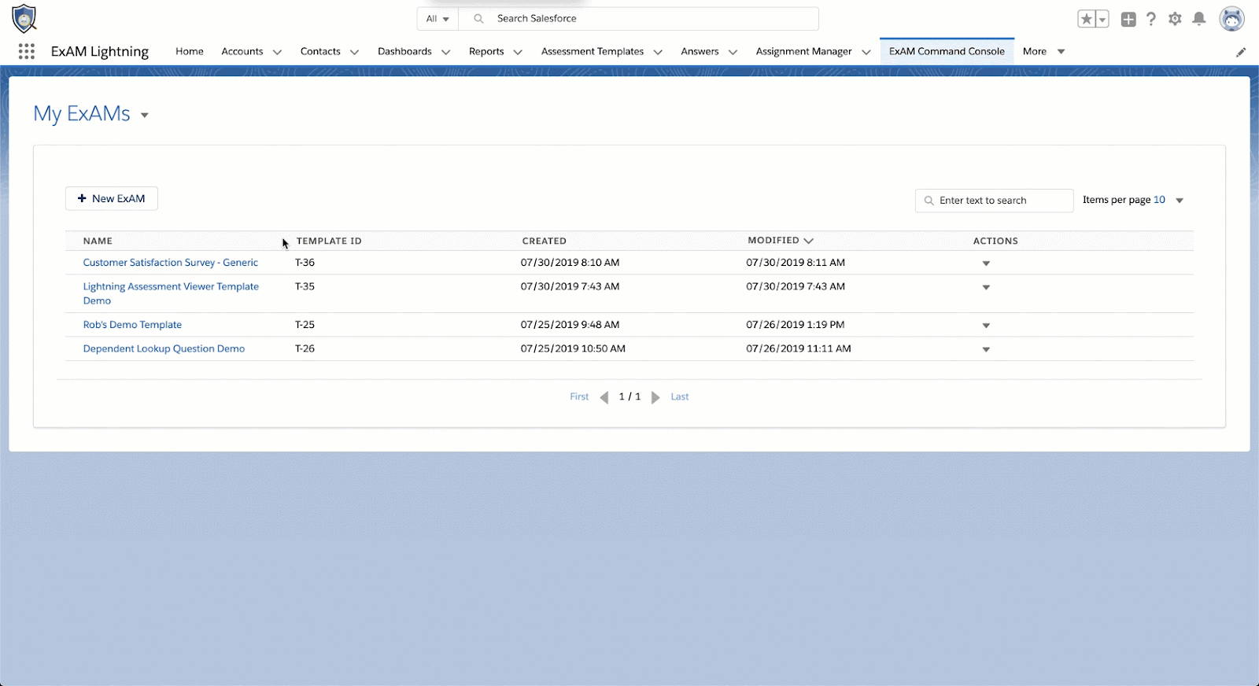Open Customer Satisfaction Survey - Generic link
Viewport: 1259px width, 686px height.
(171, 263)
